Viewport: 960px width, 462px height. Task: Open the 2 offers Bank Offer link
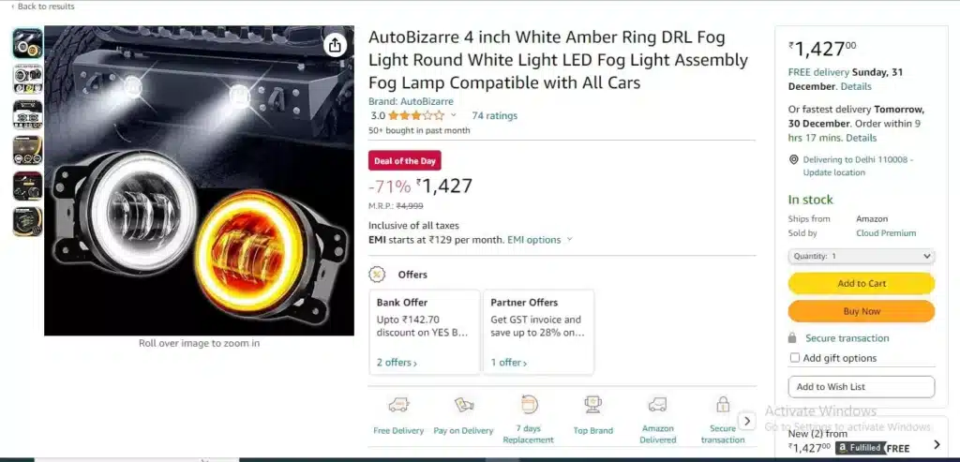[x=397, y=363]
